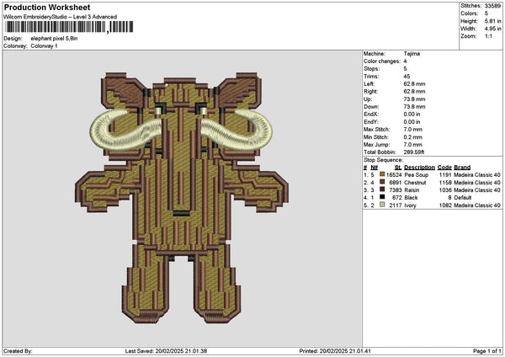Click the Code column header
This screenshot has height=357, width=505.
click(x=444, y=167)
